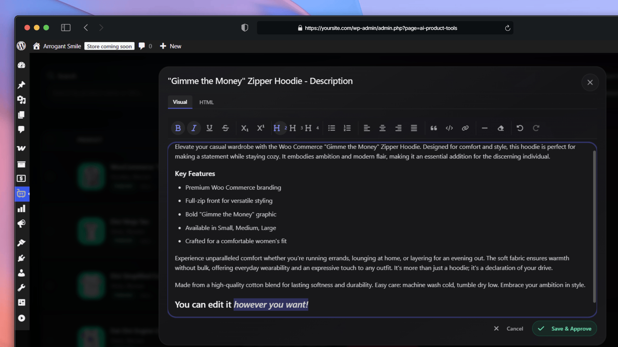Open the New content menu in admin bar
The image size is (618, 347).
pos(171,46)
